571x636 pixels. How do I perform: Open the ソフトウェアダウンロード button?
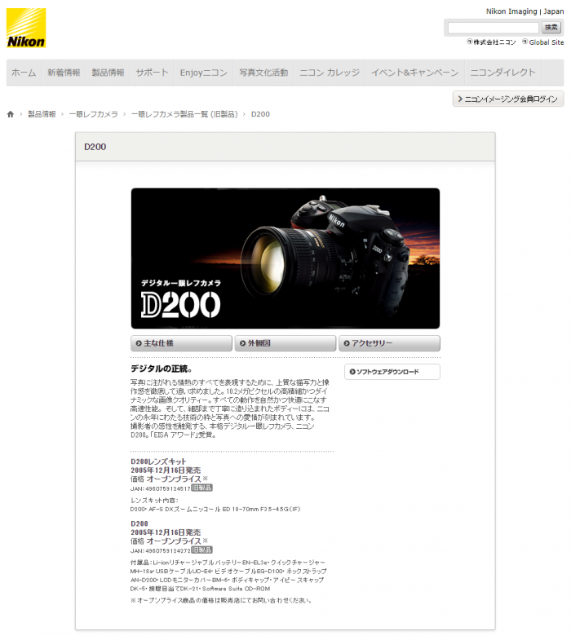[x=392, y=372]
